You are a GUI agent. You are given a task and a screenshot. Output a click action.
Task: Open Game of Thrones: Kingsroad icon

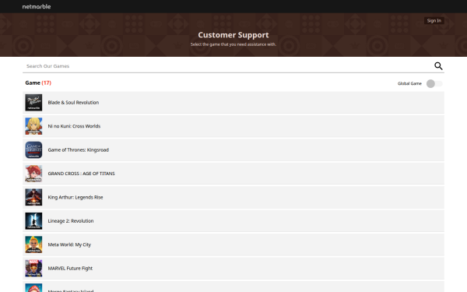[x=33, y=150]
